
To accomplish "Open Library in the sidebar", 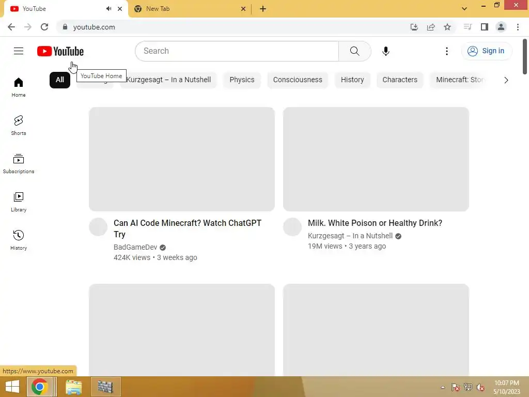I will [19, 202].
